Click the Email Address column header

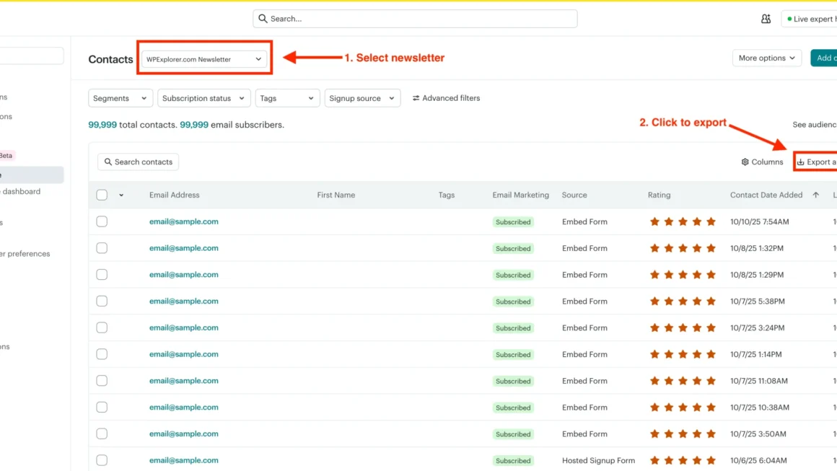(174, 195)
